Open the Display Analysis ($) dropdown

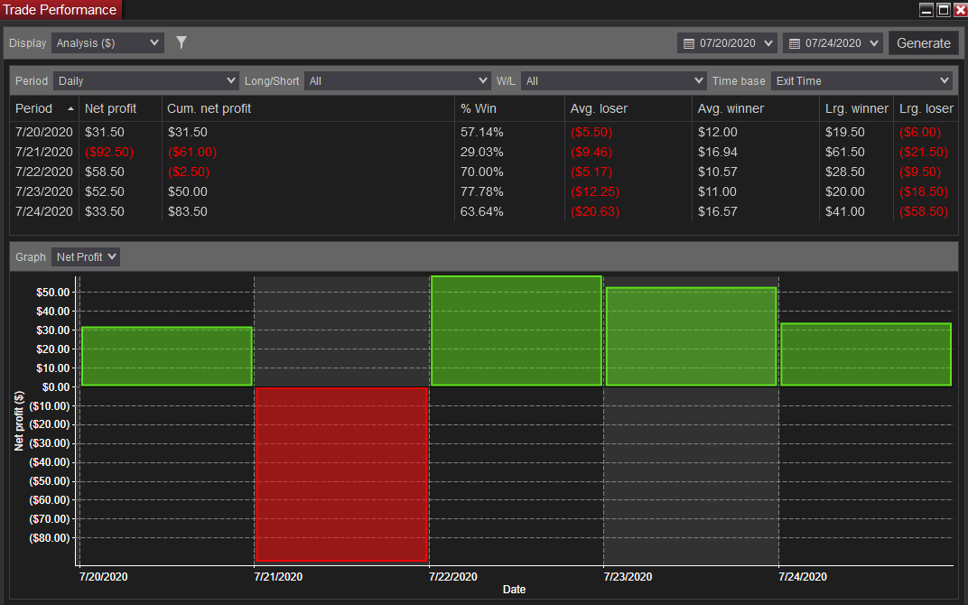pos(107,43)
